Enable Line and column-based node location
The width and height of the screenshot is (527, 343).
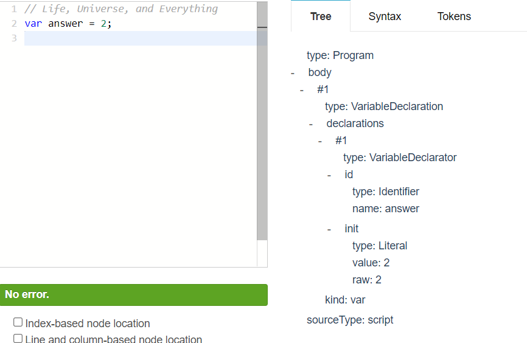tap(18, 338)
